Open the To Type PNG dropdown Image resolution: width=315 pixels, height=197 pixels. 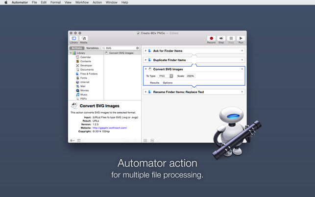point(165,76)
